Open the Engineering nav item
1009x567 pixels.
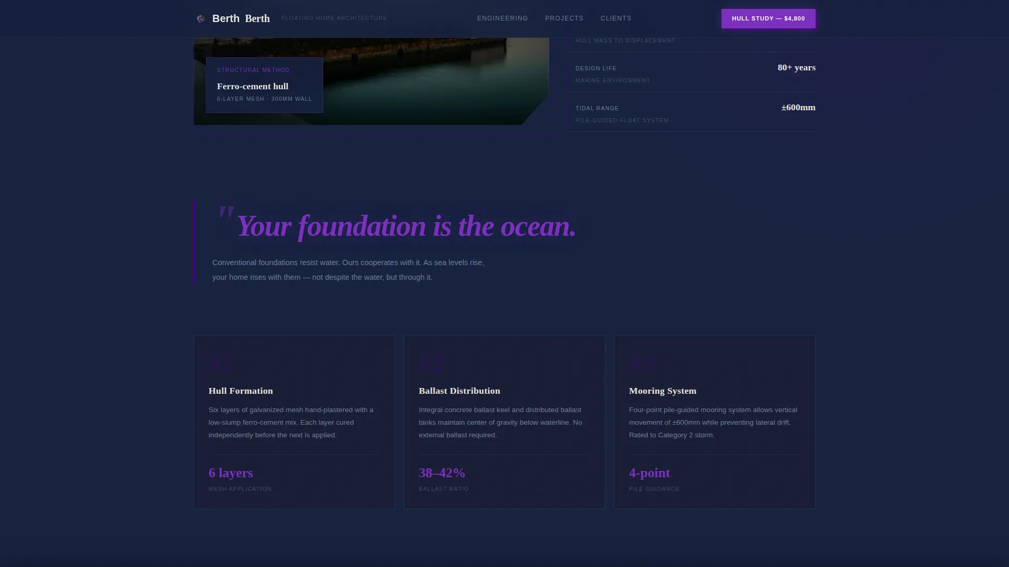click(x=502, y=18)
